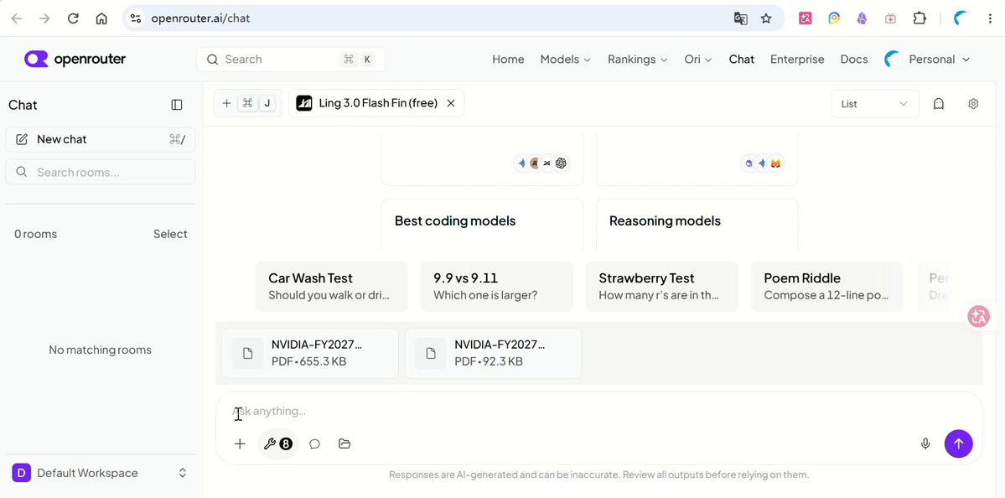
Task: Bookmark this page with the star
Action: pyautogui.click(x=766, y=18)
